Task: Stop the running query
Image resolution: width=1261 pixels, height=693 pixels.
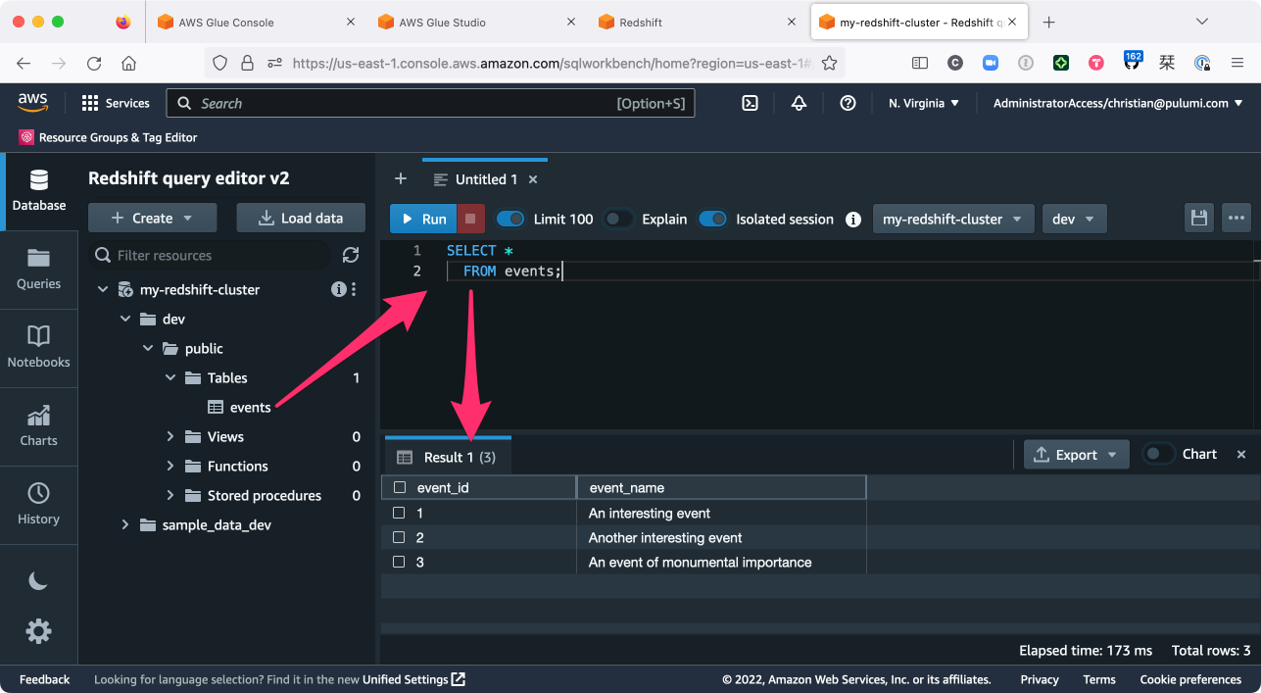Action: pyautogui.click(x=470, y=219)
